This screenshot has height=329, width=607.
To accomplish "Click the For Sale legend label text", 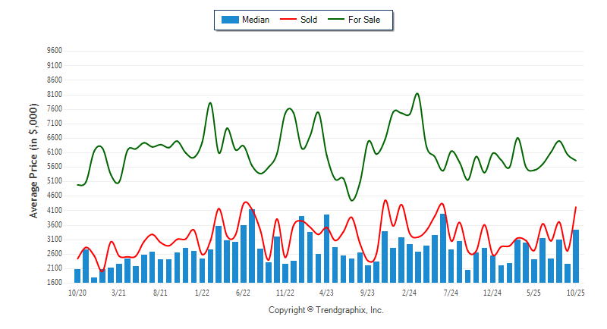I will click(364, 20).
